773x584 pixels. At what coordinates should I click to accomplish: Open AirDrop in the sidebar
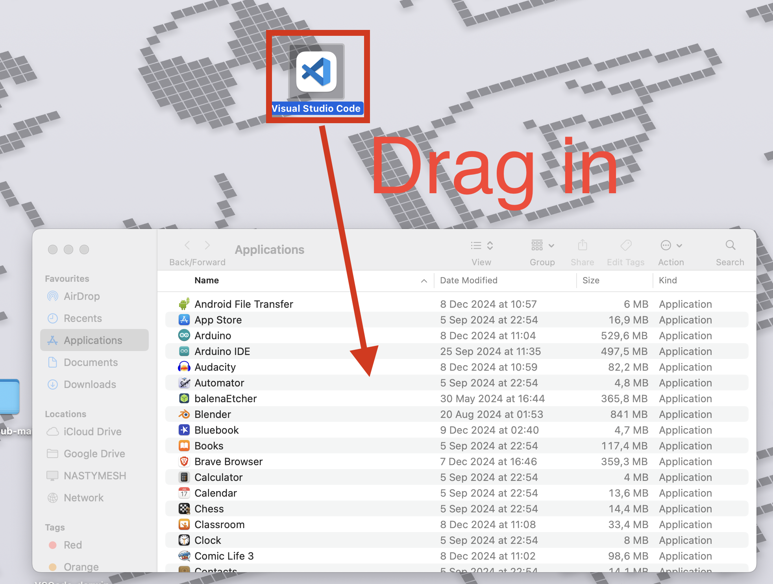pos(94,296)
